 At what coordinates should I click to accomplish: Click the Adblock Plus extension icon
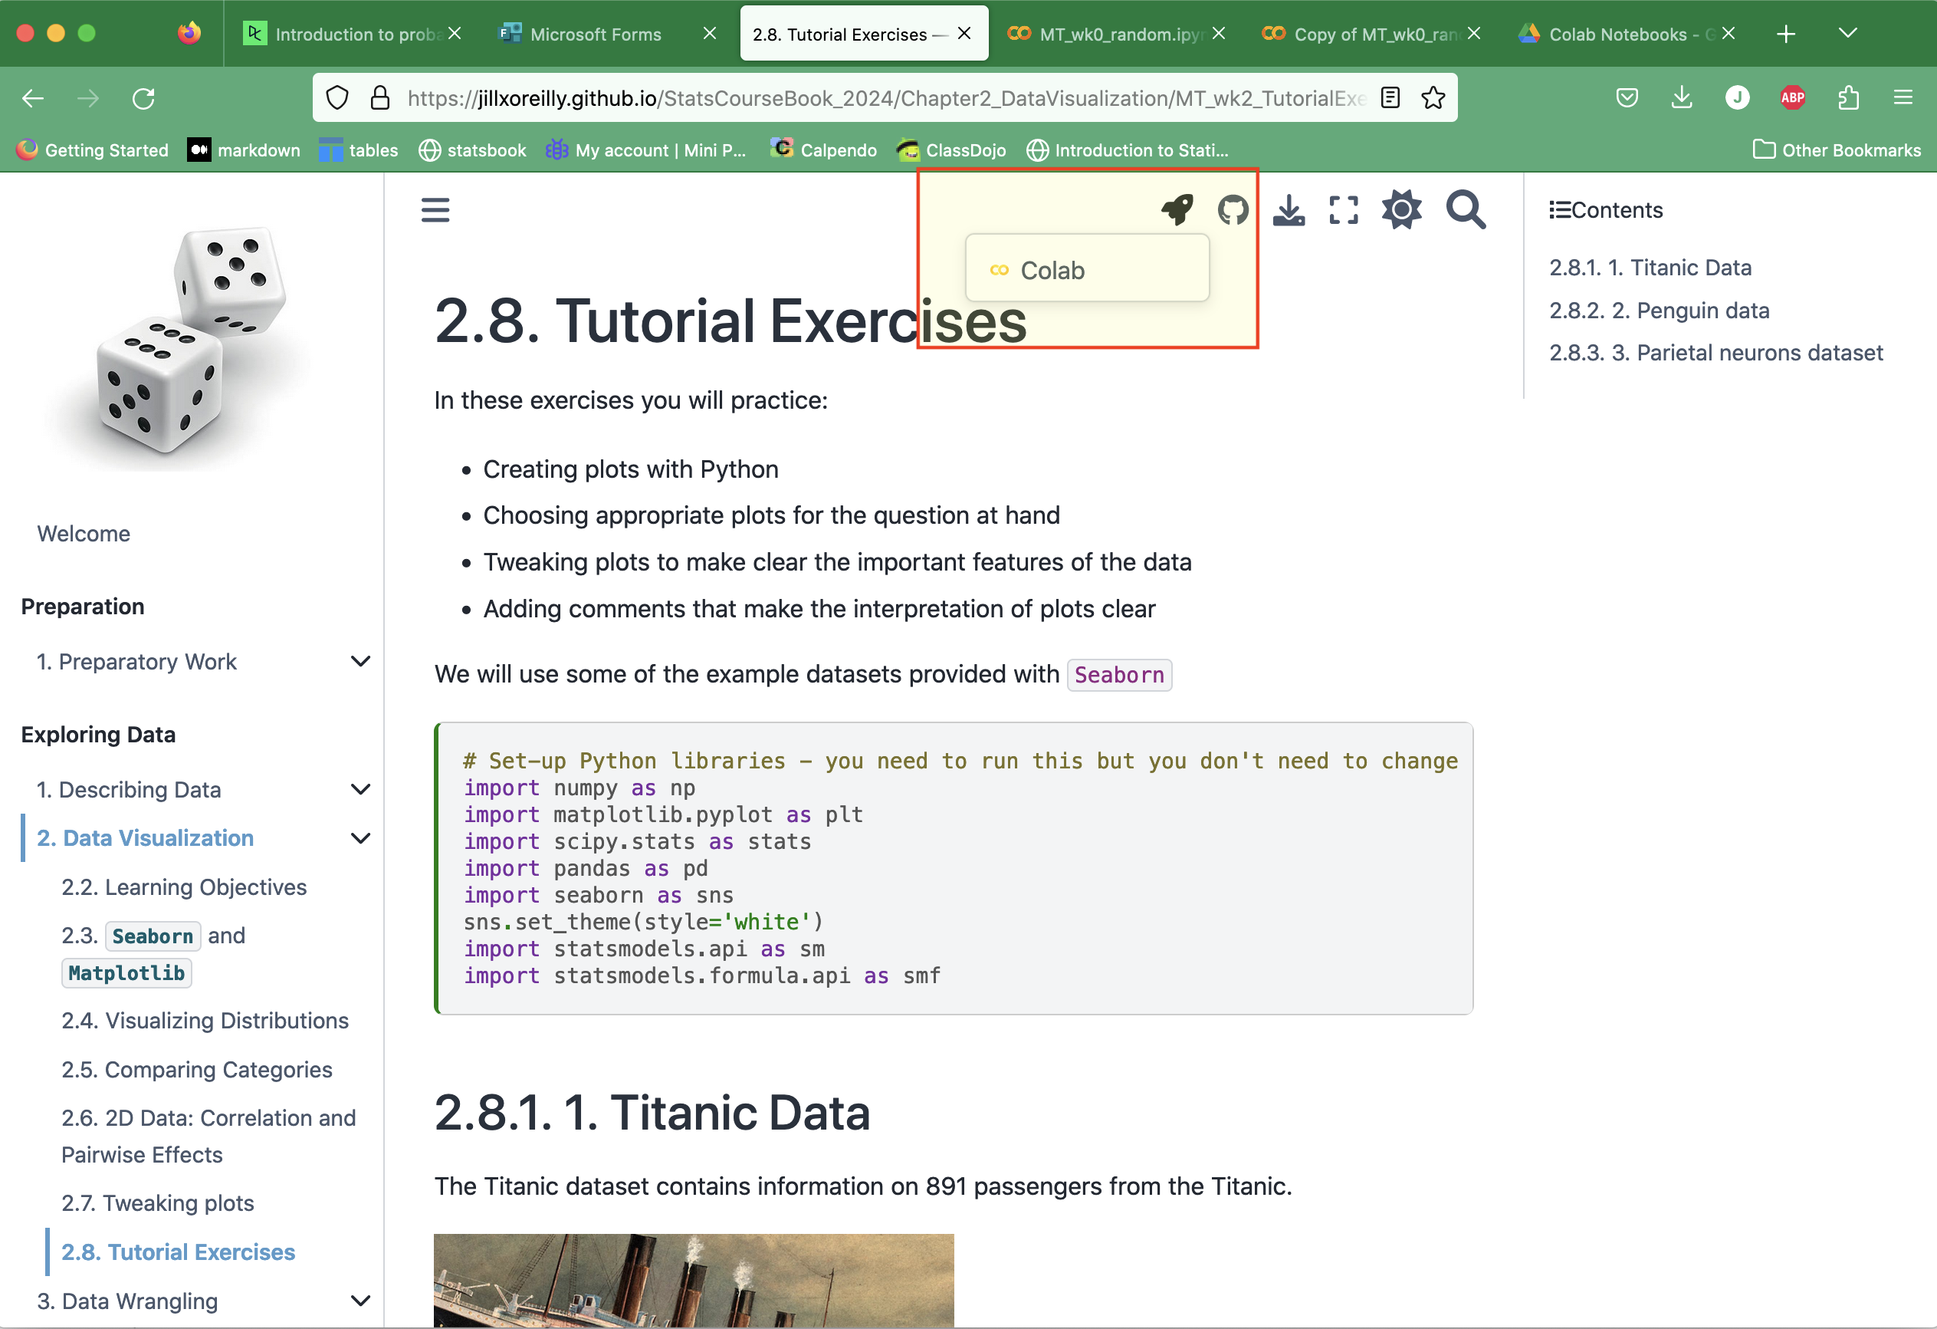1792,98
